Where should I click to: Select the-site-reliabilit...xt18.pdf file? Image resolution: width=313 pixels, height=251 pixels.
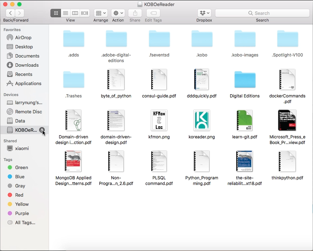[245, 161]
